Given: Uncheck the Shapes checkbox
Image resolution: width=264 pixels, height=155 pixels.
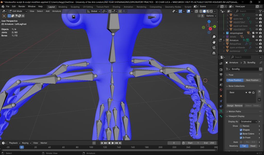Looking at the screenshot, I should click(241, 130).
